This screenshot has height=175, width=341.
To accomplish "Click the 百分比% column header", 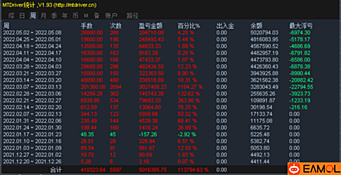I will pos(189,26).
